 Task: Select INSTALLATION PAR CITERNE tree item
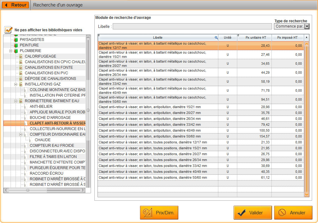pyautogui.click(x=57, y=95)
